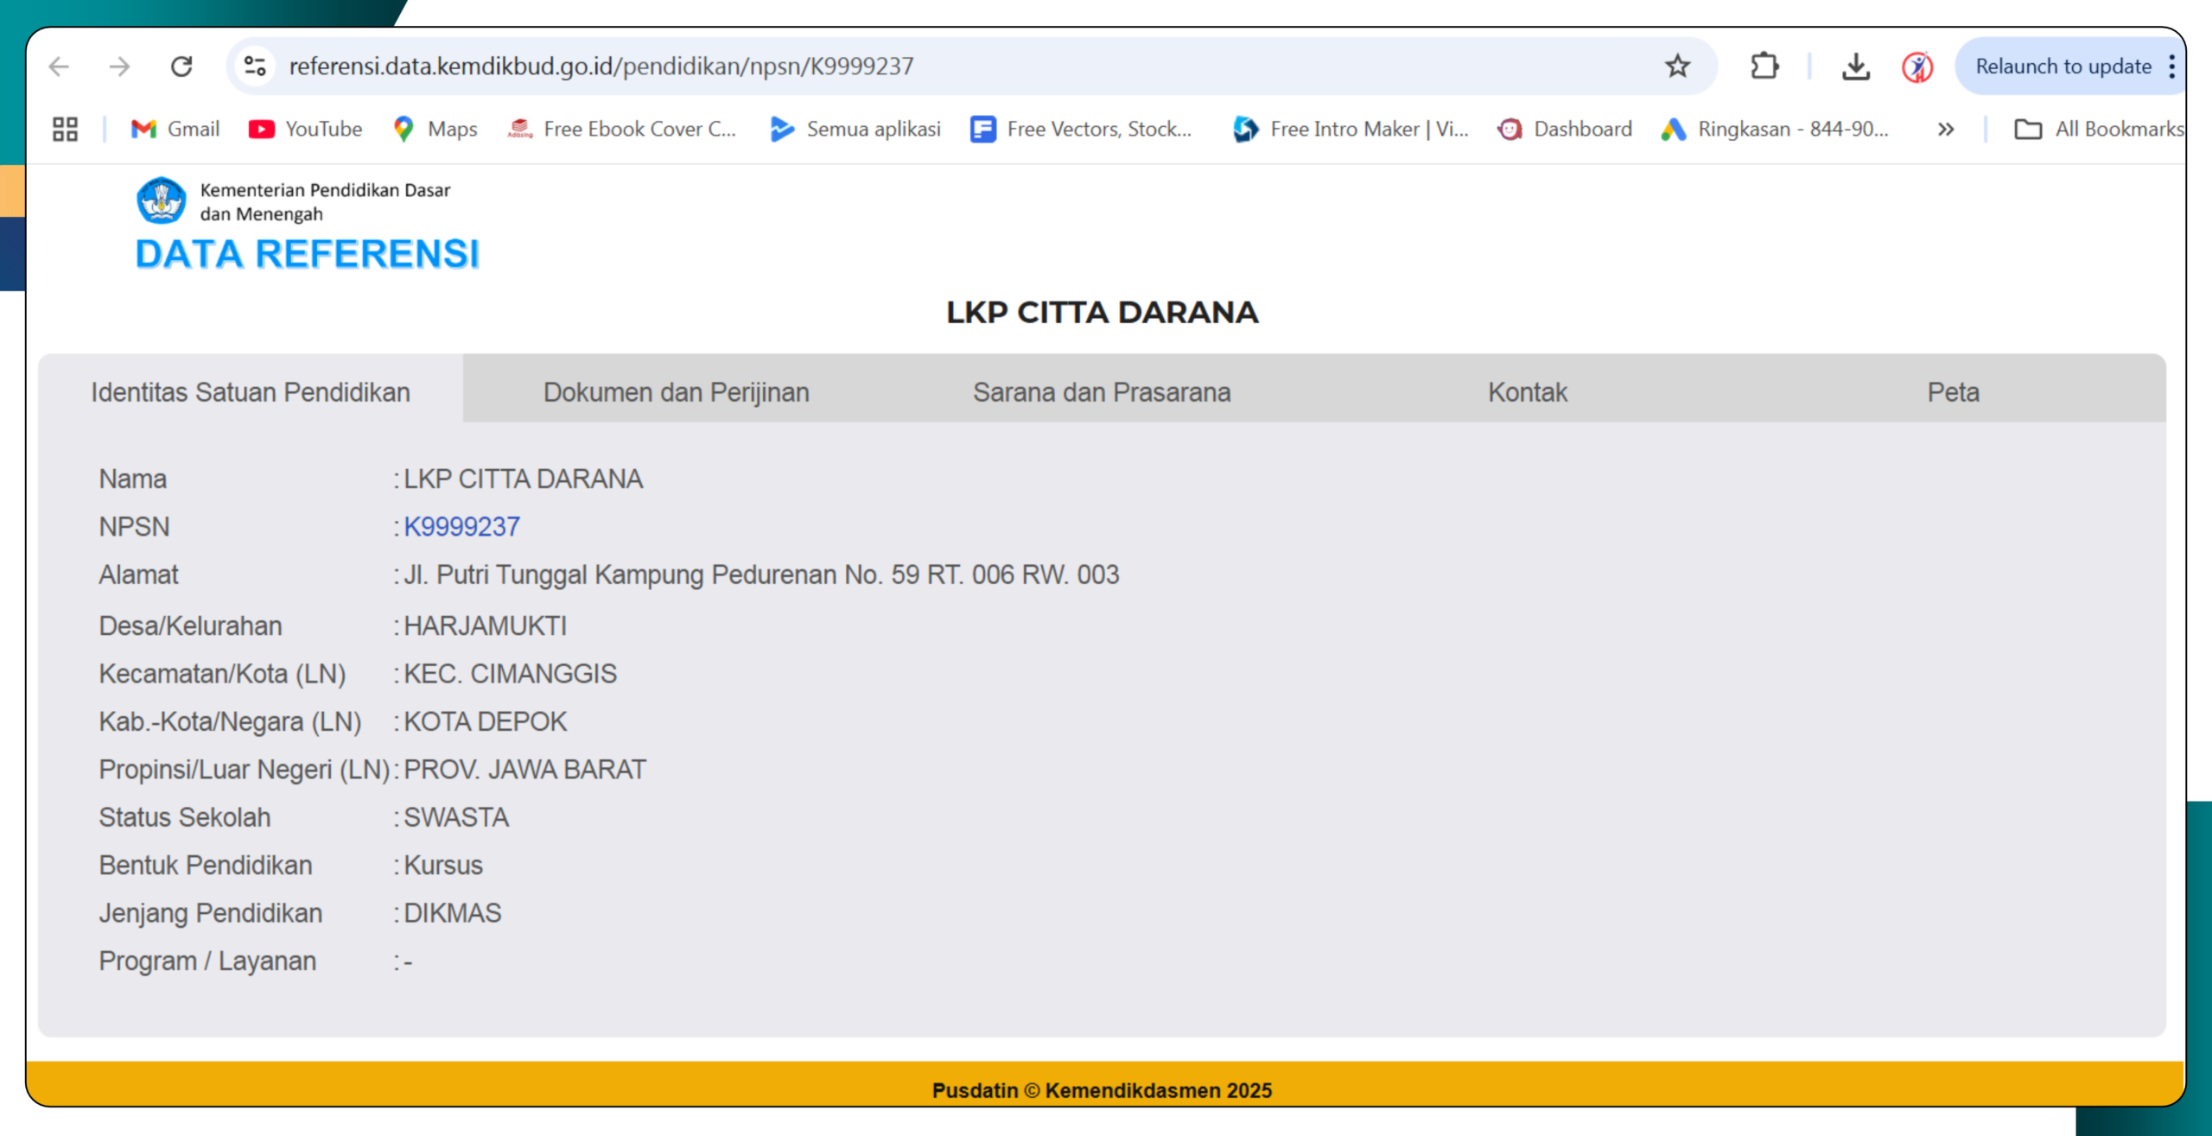The width and height of the screenshot is (2212, 1136).
Task: Open the Chrome three-dot menu
Action: pyautogui.click(x=2172, y=67)
